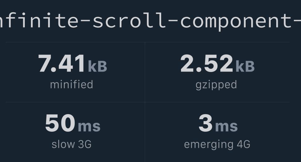The width and height of the screenshot is (301, 162).
Task: Click the ms unit beside 50
Action: 89,127
